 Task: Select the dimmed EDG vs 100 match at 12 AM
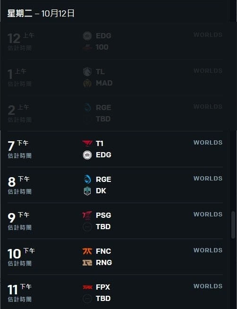point(115,42)
